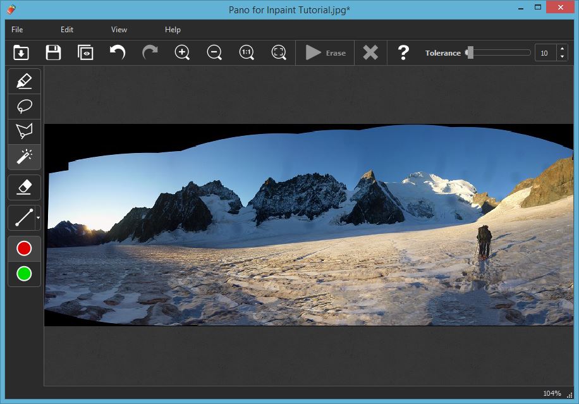Image resolution: width=579 pixels, height=404 pixels.
Task: Click the Redo arrow icon
Action: tap(150, 53)
